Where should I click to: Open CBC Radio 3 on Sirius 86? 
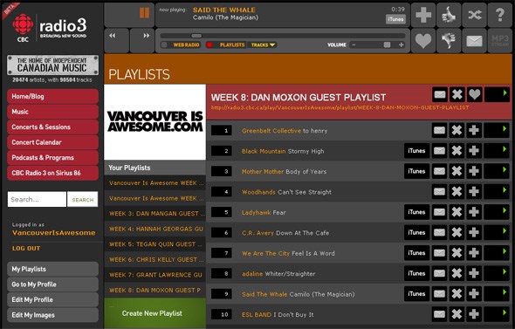(52, 173)
